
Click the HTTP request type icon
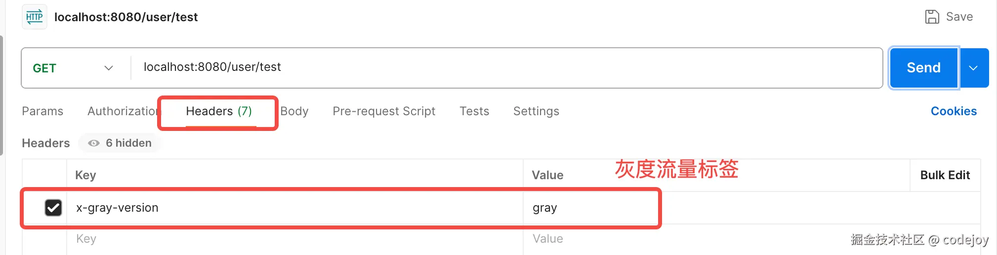[x=35, y=17]
